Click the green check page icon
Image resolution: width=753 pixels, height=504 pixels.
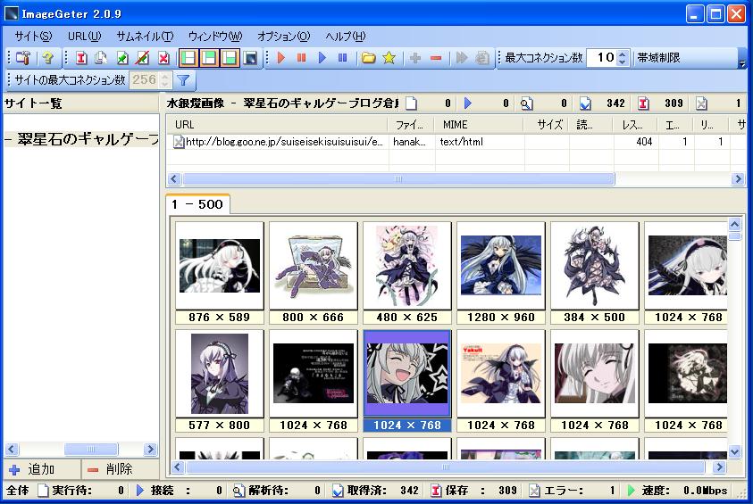(x=122, y=58)
